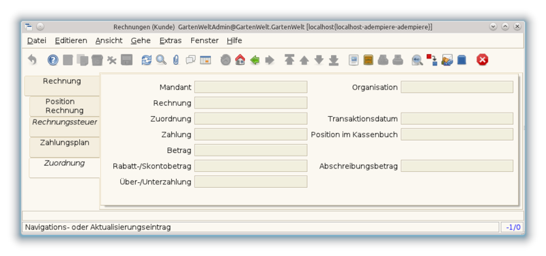
Task: Switch to the Position Rechnung tab
Action: click(x=64, y=106)
